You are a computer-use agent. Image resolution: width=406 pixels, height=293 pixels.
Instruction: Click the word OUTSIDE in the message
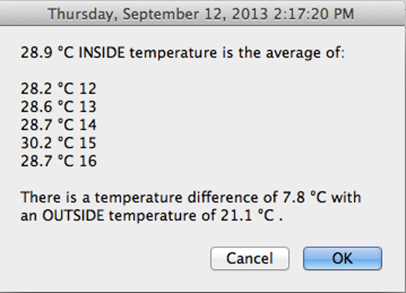pos(73,216)
